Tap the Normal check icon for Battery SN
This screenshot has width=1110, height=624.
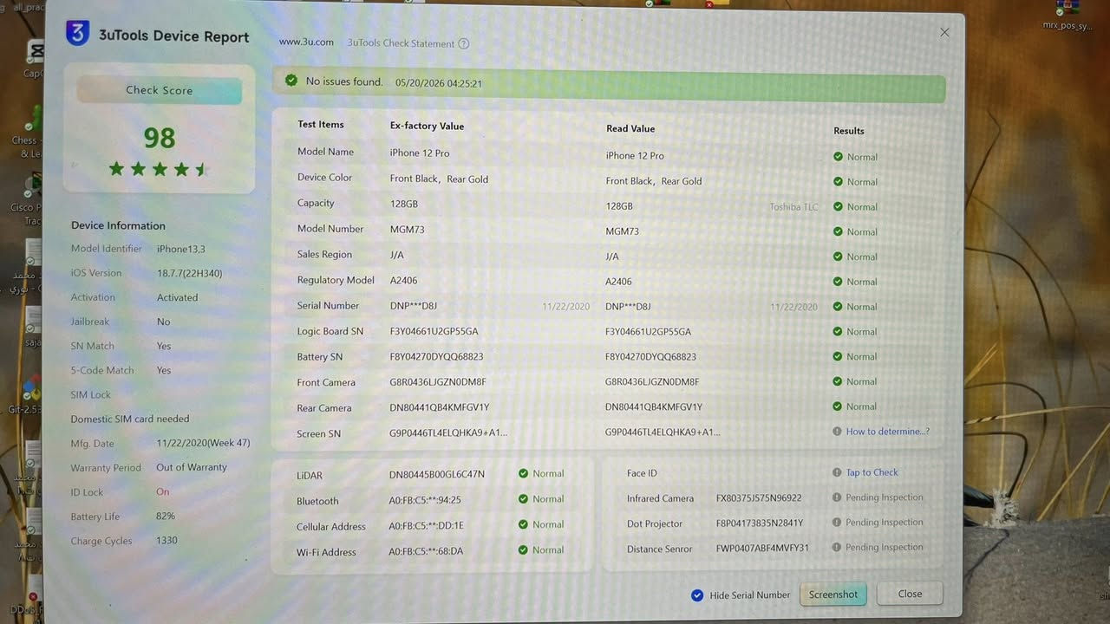coord(838,356)
